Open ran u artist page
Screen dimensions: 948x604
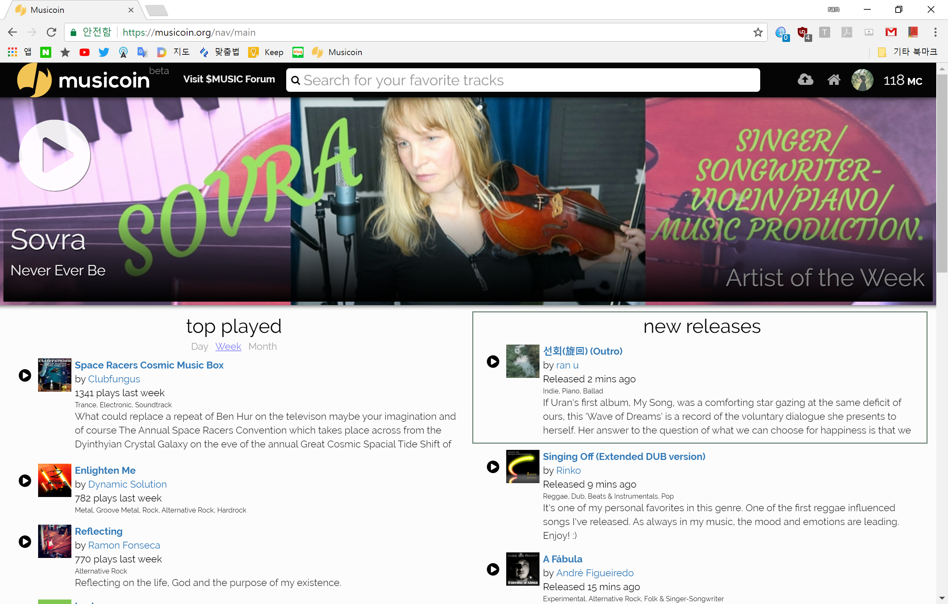567,365
